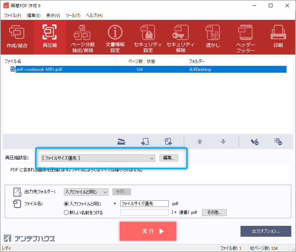Click the ファイルサイズ優先 suffix text field
The height and width of the screenshot is (252, 296).
click(x=144, y=204)
